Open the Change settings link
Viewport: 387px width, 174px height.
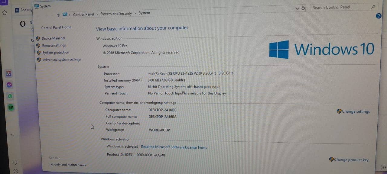tap(355, 111)
